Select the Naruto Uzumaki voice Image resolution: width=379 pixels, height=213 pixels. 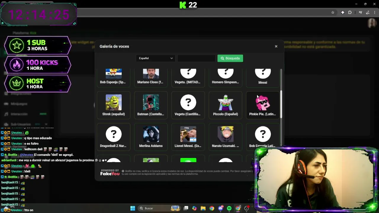[x=225, y=137]
